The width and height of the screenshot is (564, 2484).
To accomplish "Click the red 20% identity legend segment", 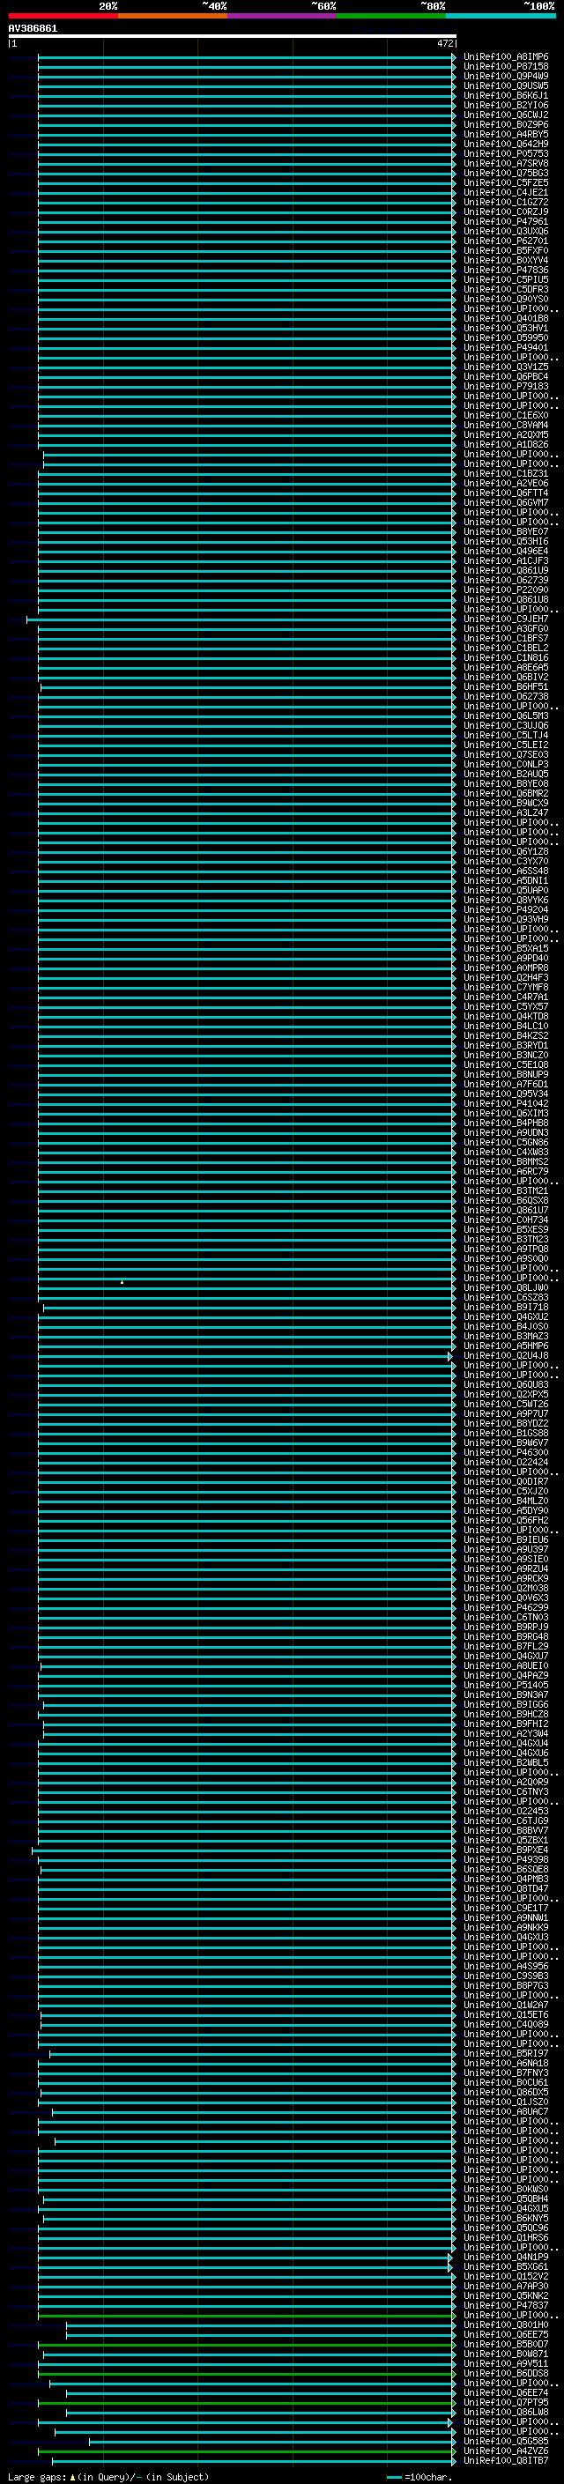I will tap(63, 16).
